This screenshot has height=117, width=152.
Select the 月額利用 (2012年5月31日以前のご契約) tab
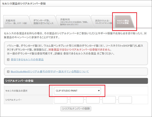74,22
